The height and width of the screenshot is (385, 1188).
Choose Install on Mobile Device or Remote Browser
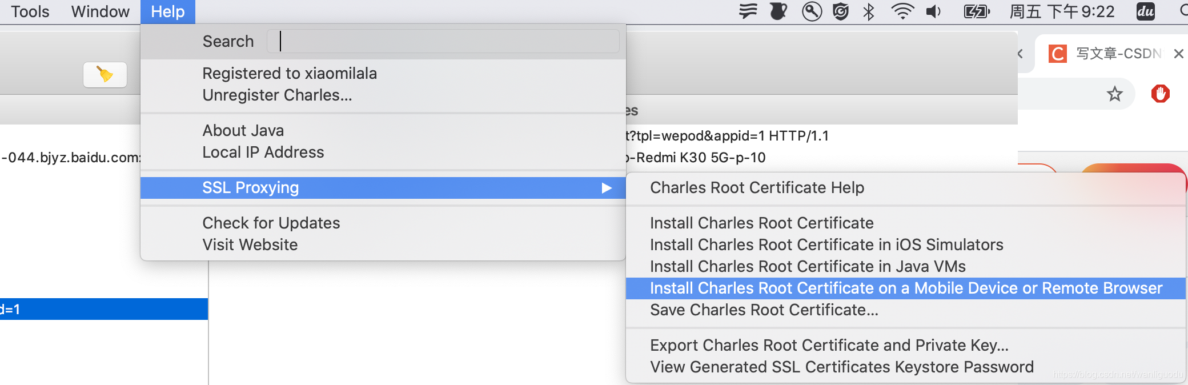coord(906,288)
